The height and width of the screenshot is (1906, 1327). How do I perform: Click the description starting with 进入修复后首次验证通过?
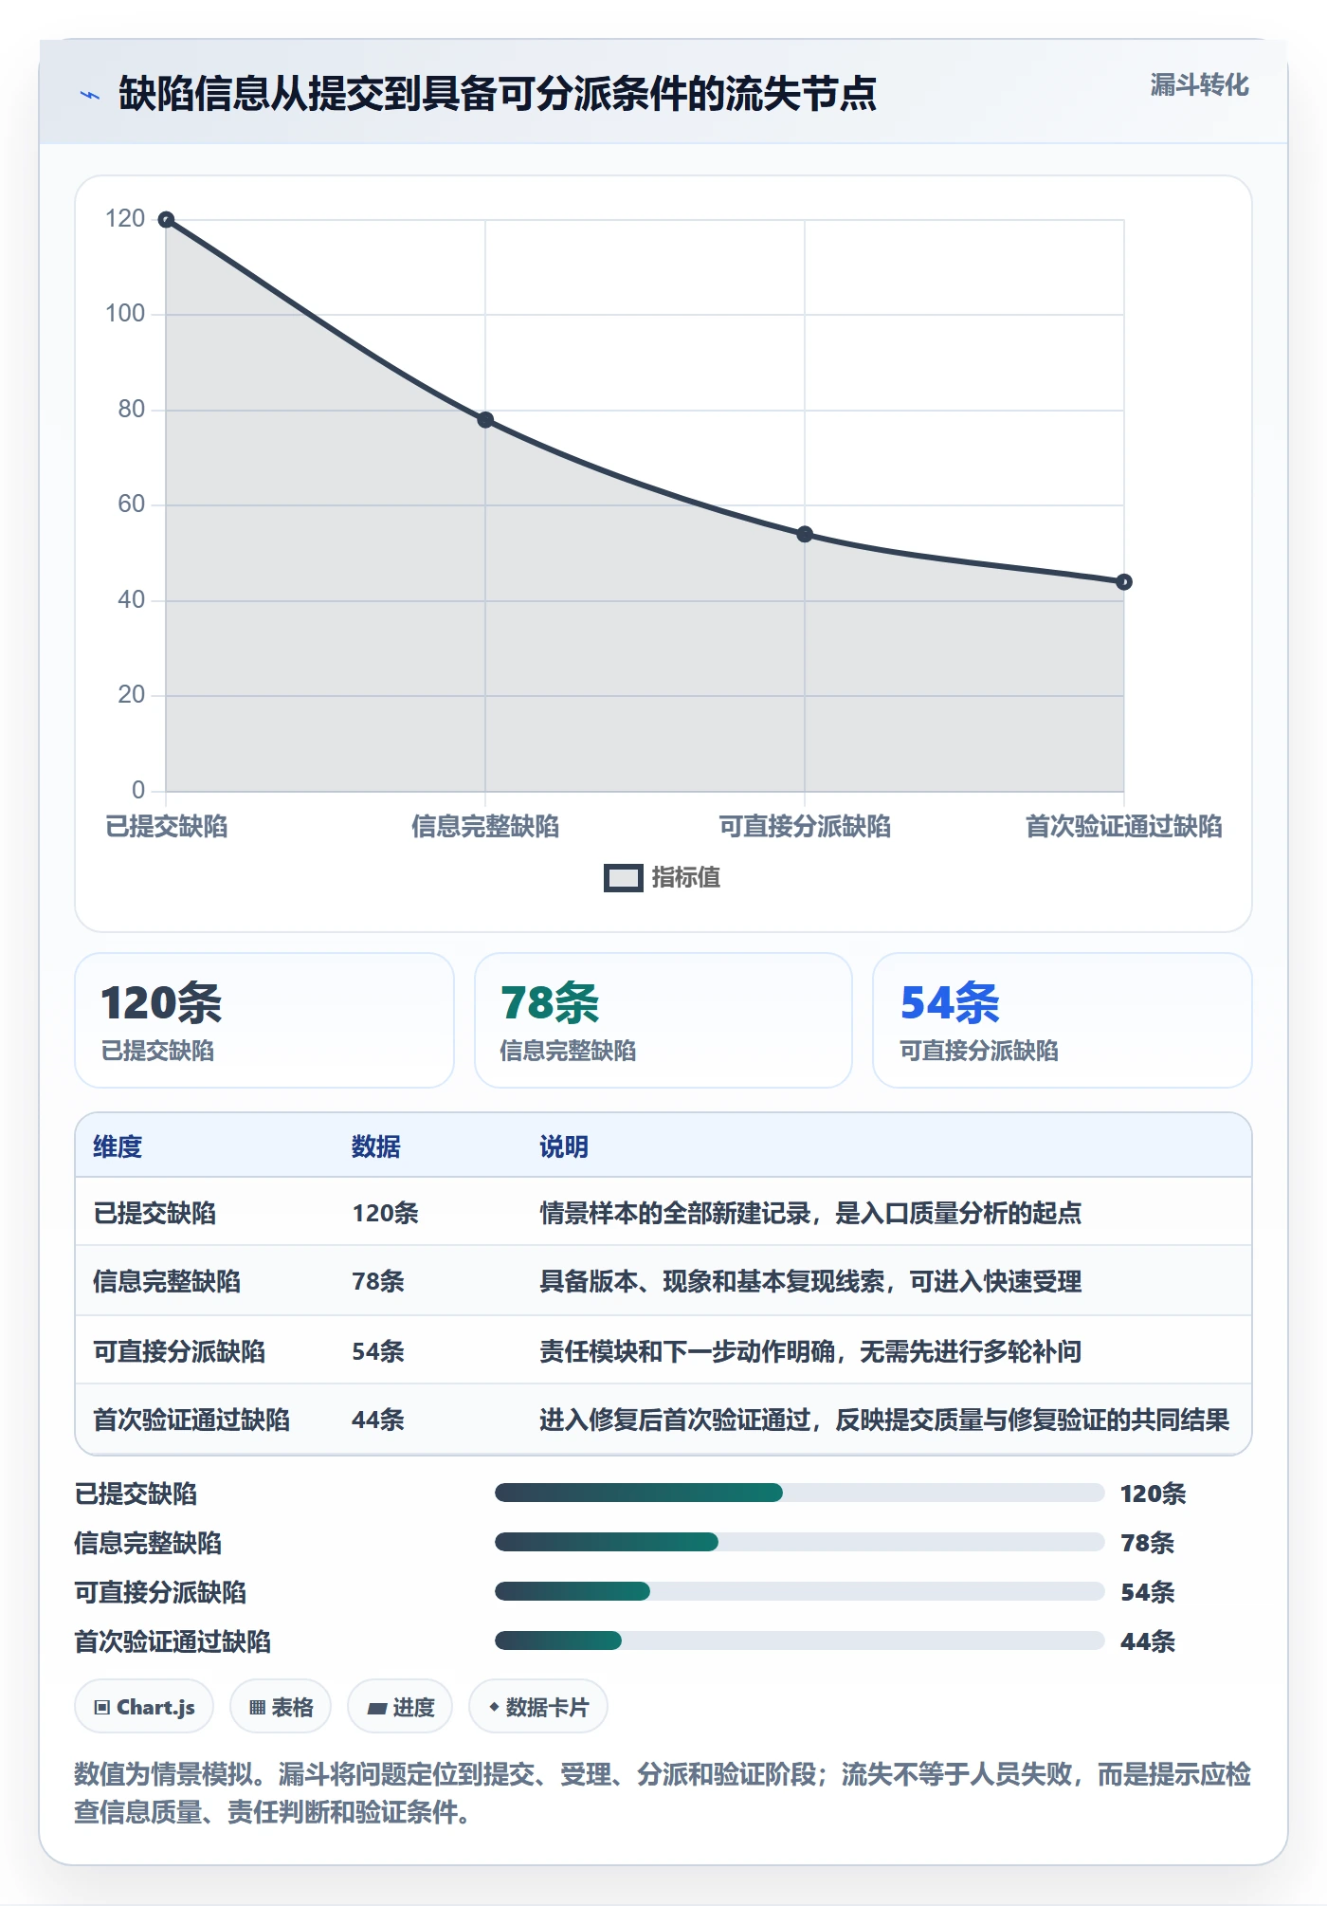884,1420
